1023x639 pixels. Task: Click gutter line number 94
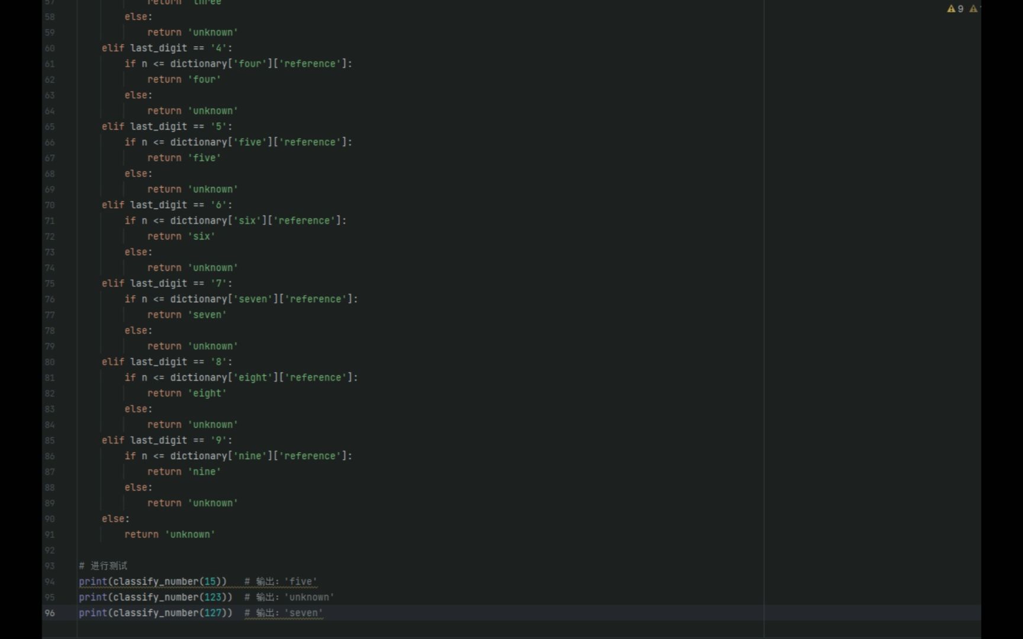click(50, 582)
